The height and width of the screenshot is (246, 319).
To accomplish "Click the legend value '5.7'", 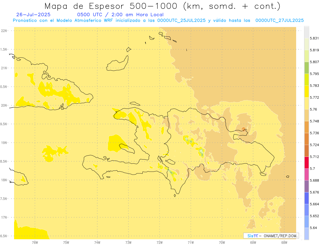I will point(312,169).
